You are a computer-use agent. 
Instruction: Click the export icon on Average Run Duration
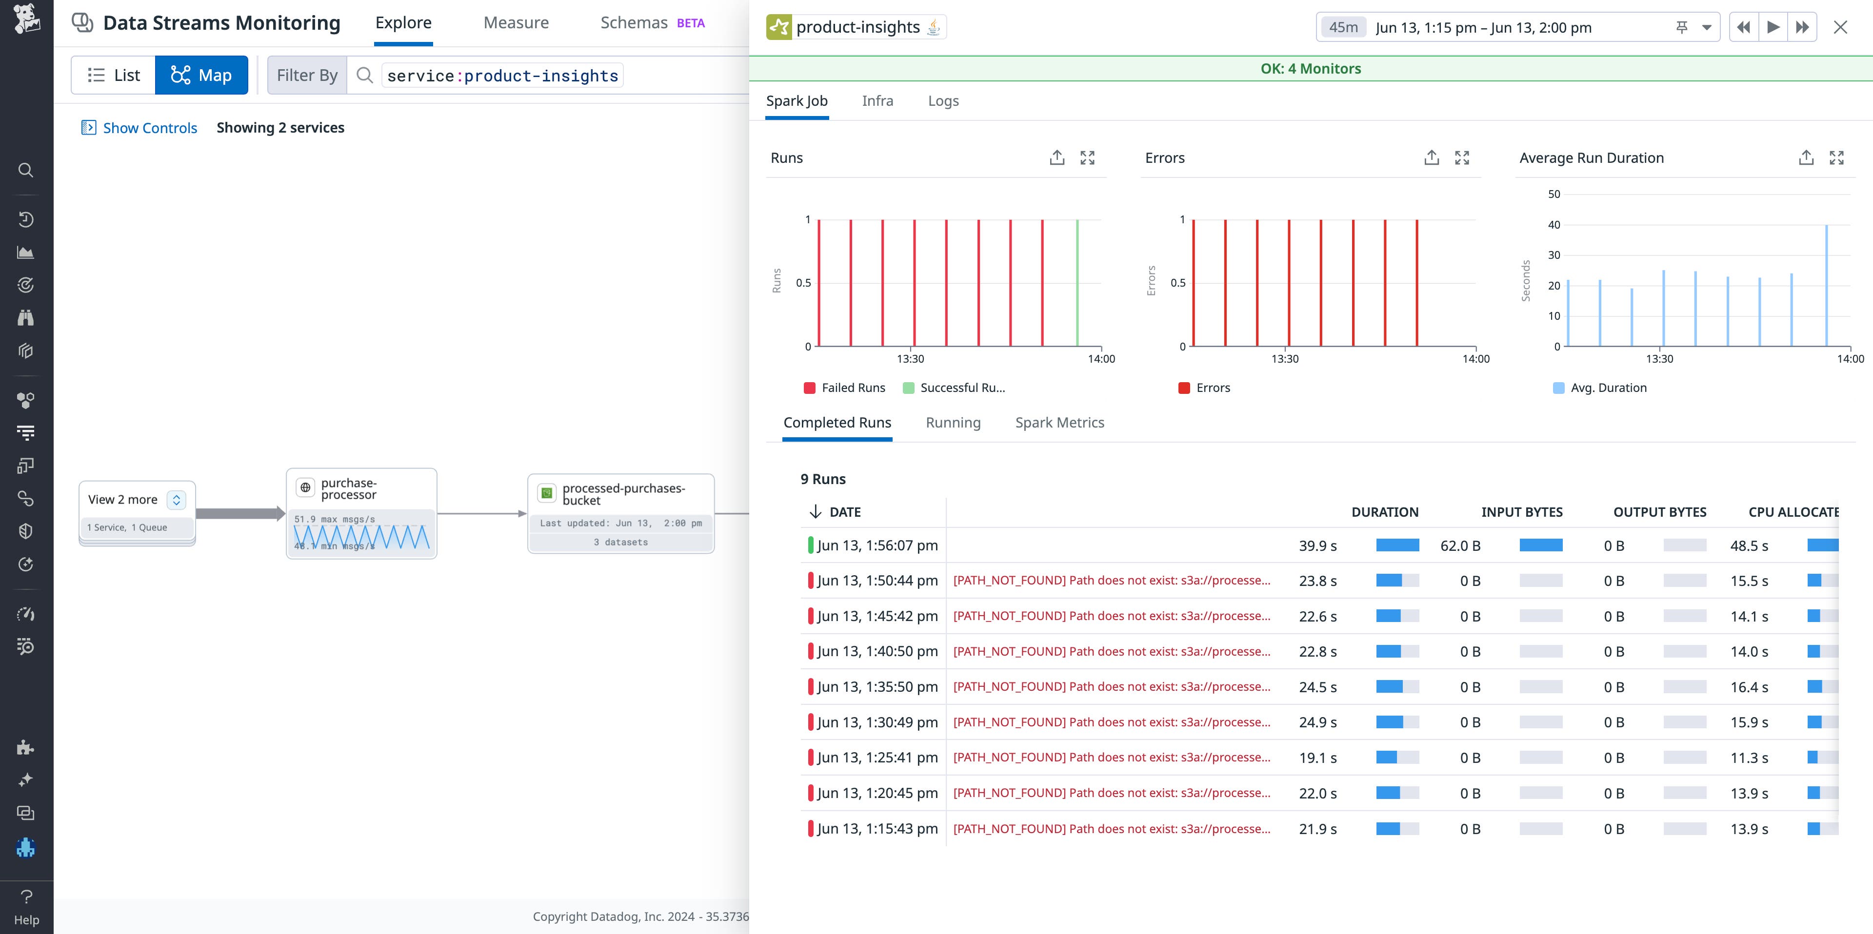pyautogui.click(x=1806, y=157)
